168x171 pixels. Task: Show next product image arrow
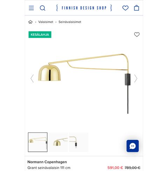pyautogui.click(x=136, y=78)
